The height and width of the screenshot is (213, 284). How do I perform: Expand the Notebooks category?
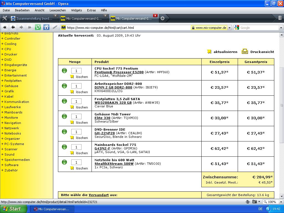(11, 133)
